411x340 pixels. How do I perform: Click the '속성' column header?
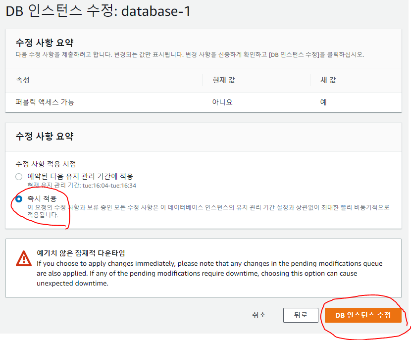(23, 80)
